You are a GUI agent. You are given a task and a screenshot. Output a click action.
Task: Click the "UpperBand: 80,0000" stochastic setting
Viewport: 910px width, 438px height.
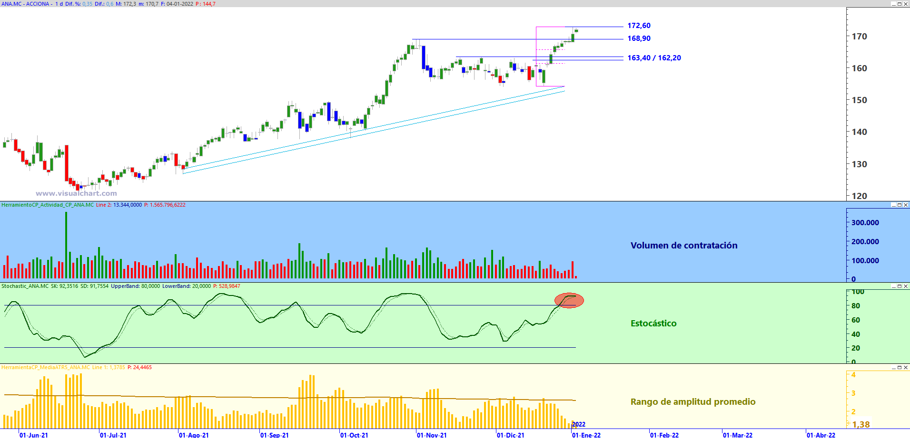[x=135, y=286]
